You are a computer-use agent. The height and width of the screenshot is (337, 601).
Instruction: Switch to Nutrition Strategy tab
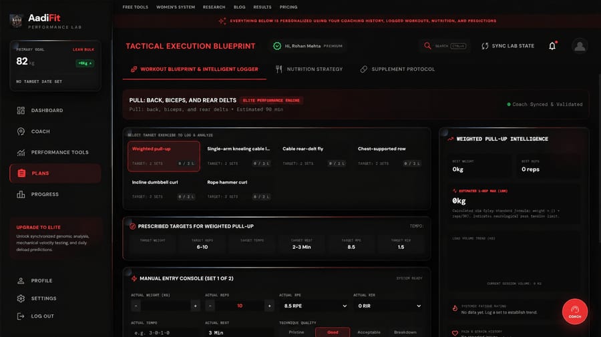[x=309, y=69]
